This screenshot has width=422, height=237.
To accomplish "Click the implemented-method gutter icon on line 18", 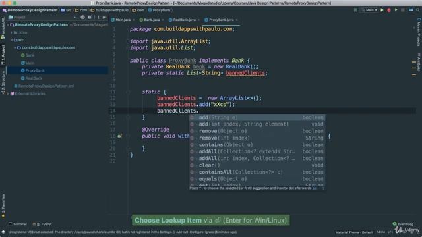I will (119, 136).
